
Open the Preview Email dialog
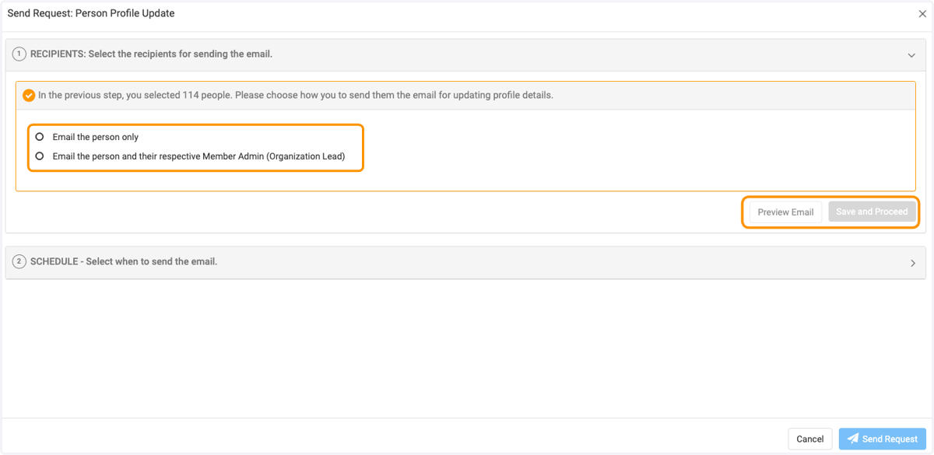tap(785, 212)
